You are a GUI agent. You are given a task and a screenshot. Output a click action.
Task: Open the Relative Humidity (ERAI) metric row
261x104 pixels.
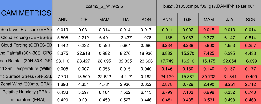(x=26, y=92)
